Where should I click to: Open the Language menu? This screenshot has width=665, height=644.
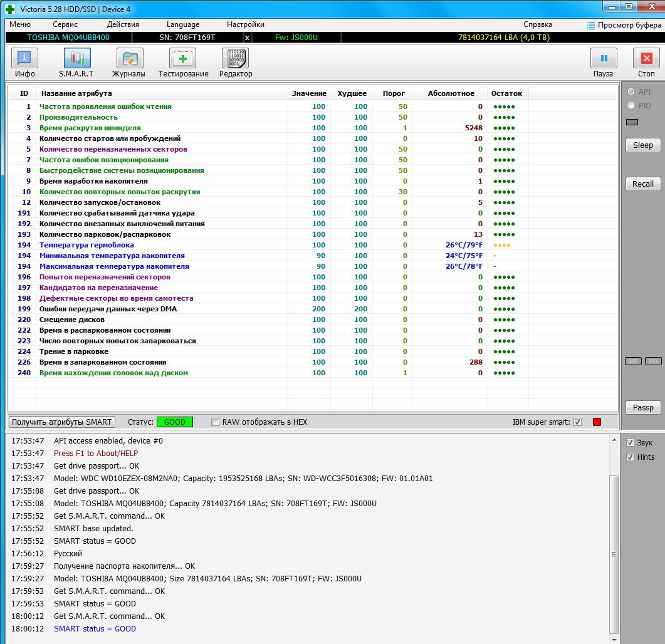pos(183,24)
